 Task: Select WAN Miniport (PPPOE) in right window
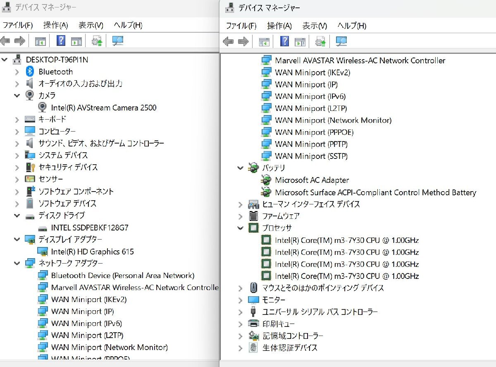[x=314, y=132]
